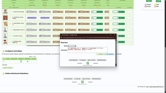Open magnifier icon for student 1 Abces Flores

10,12
